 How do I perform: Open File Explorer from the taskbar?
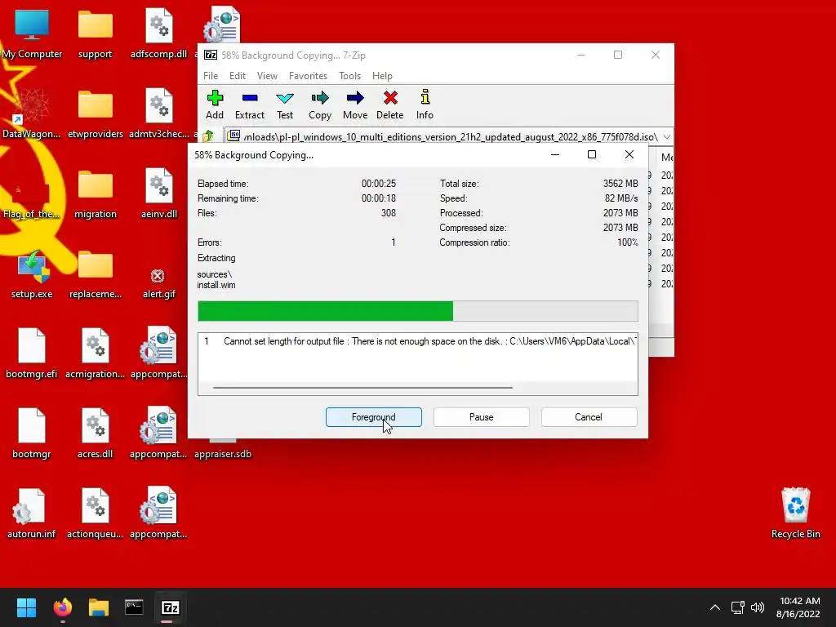pos(99,607)
